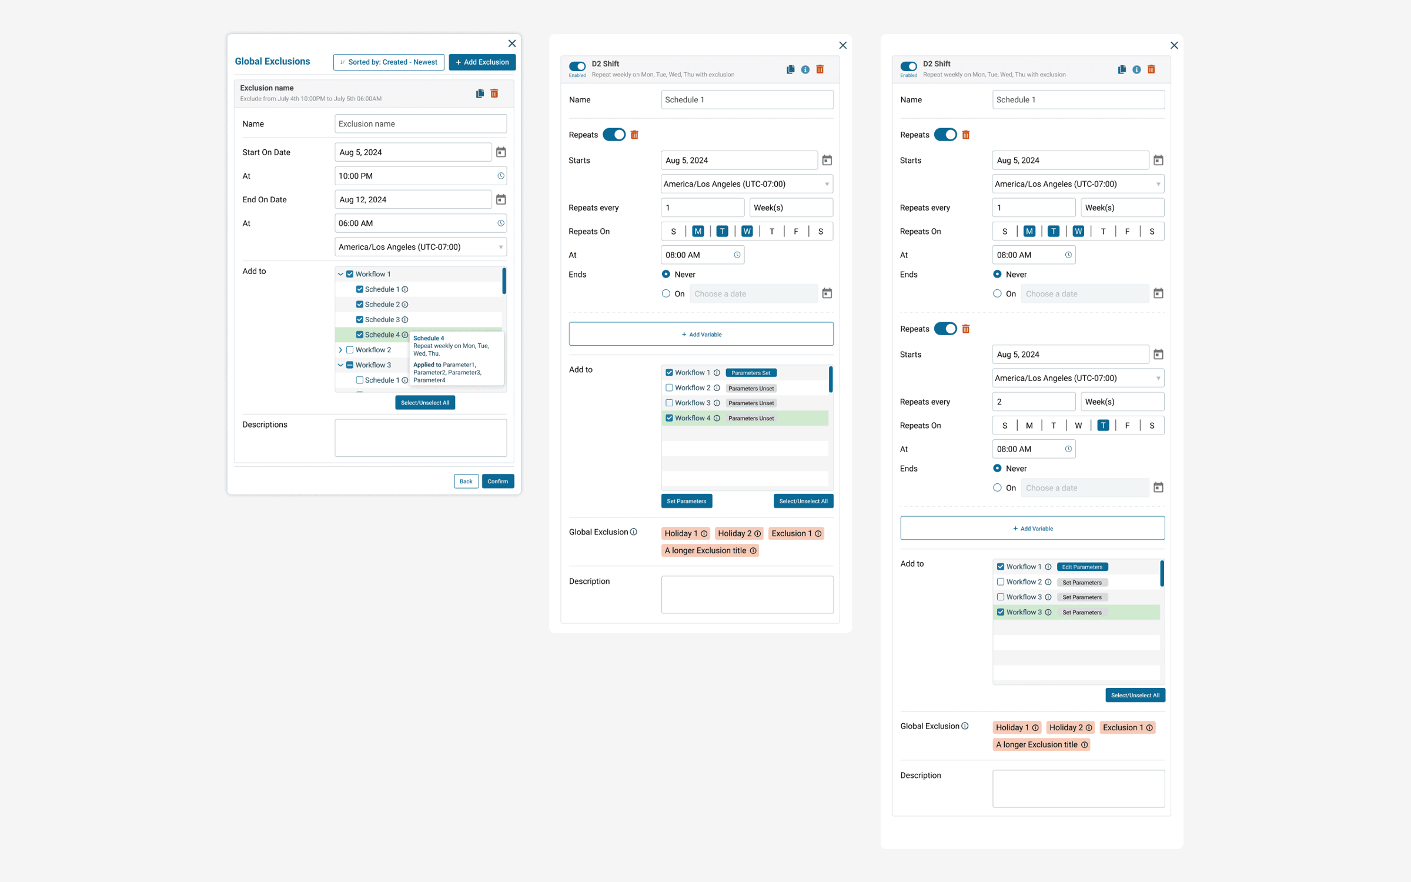Toggle D2 Shift Enabled switch in middle panel
This screenshot has width=1411, height=882.
577,66
